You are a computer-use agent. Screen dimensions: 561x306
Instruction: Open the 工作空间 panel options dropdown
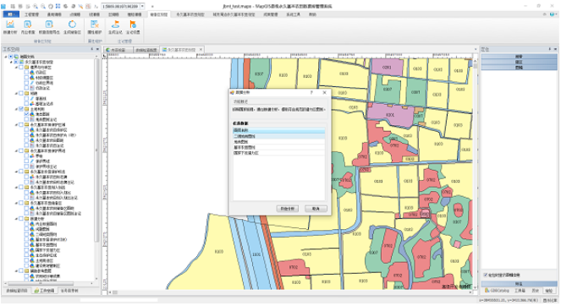point(96,49)
